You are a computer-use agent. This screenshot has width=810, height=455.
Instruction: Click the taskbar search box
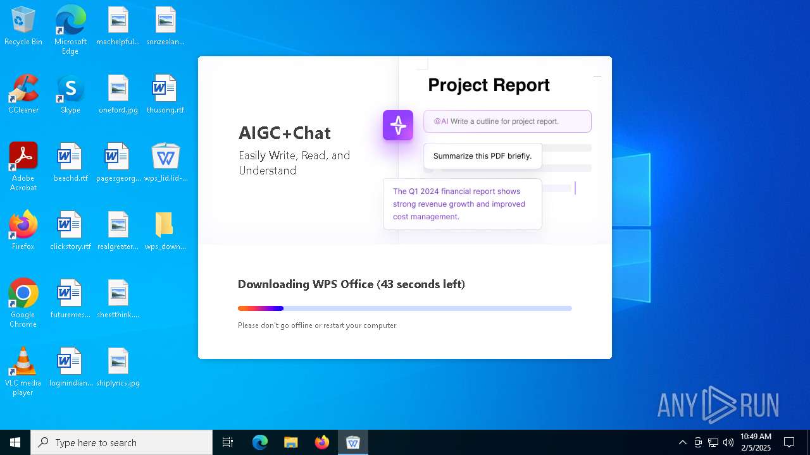click(x=121, y=442)
